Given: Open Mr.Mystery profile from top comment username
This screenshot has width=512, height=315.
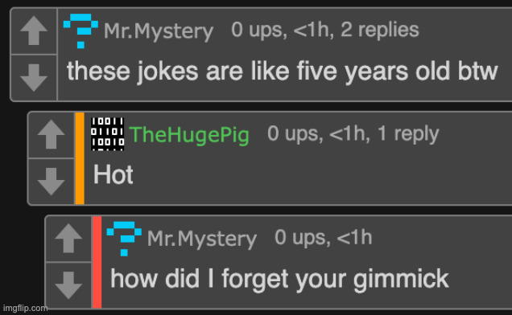Looking at the screenshot, I should 159,31.
